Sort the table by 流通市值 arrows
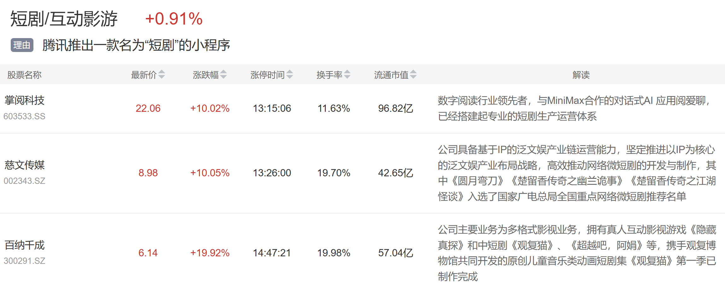 413,75
